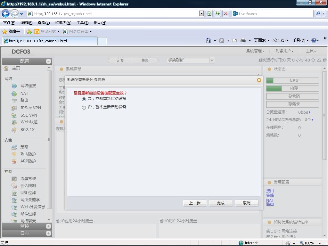Open the 手动刷新 refresh mode dropdown
The width and height of the screenshot is (328, 246).
212,60
